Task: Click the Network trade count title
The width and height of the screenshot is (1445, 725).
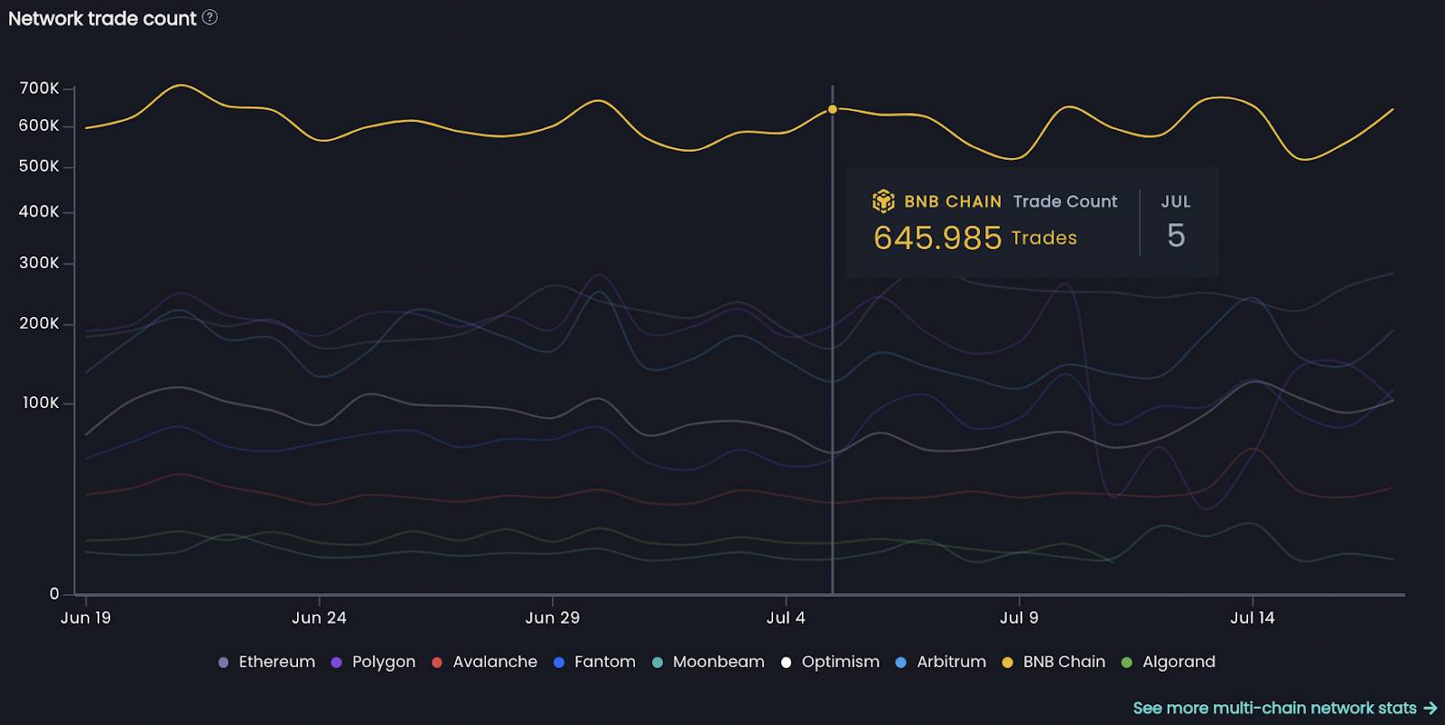Action: coord(102,18)
